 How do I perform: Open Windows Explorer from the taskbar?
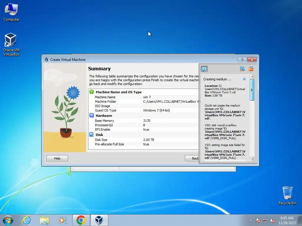coord(45,220)
